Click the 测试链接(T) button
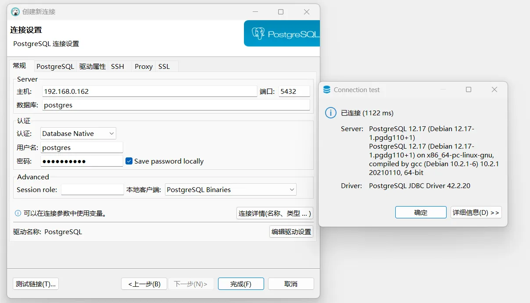The height and width of the screenshot is (303, 530). [x=36, y=284]
